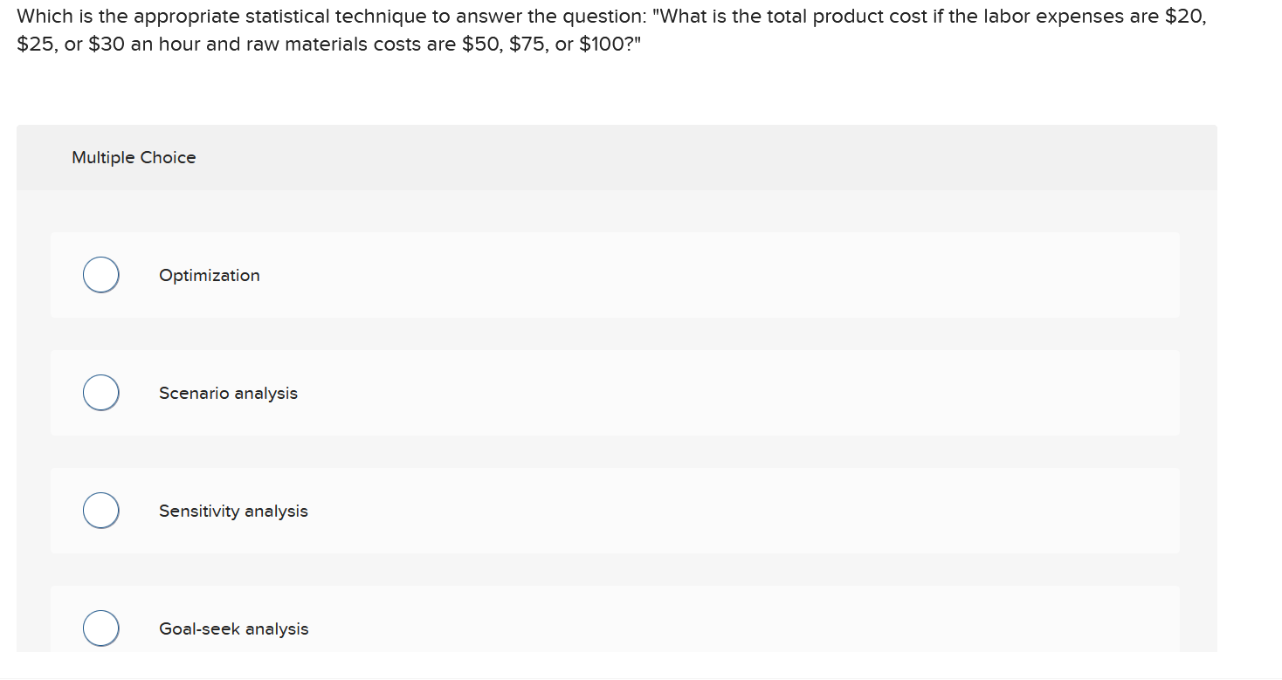Click the circle beside Scenario analysis
The height and width of the screenshot is (680, 1282).
100,392
